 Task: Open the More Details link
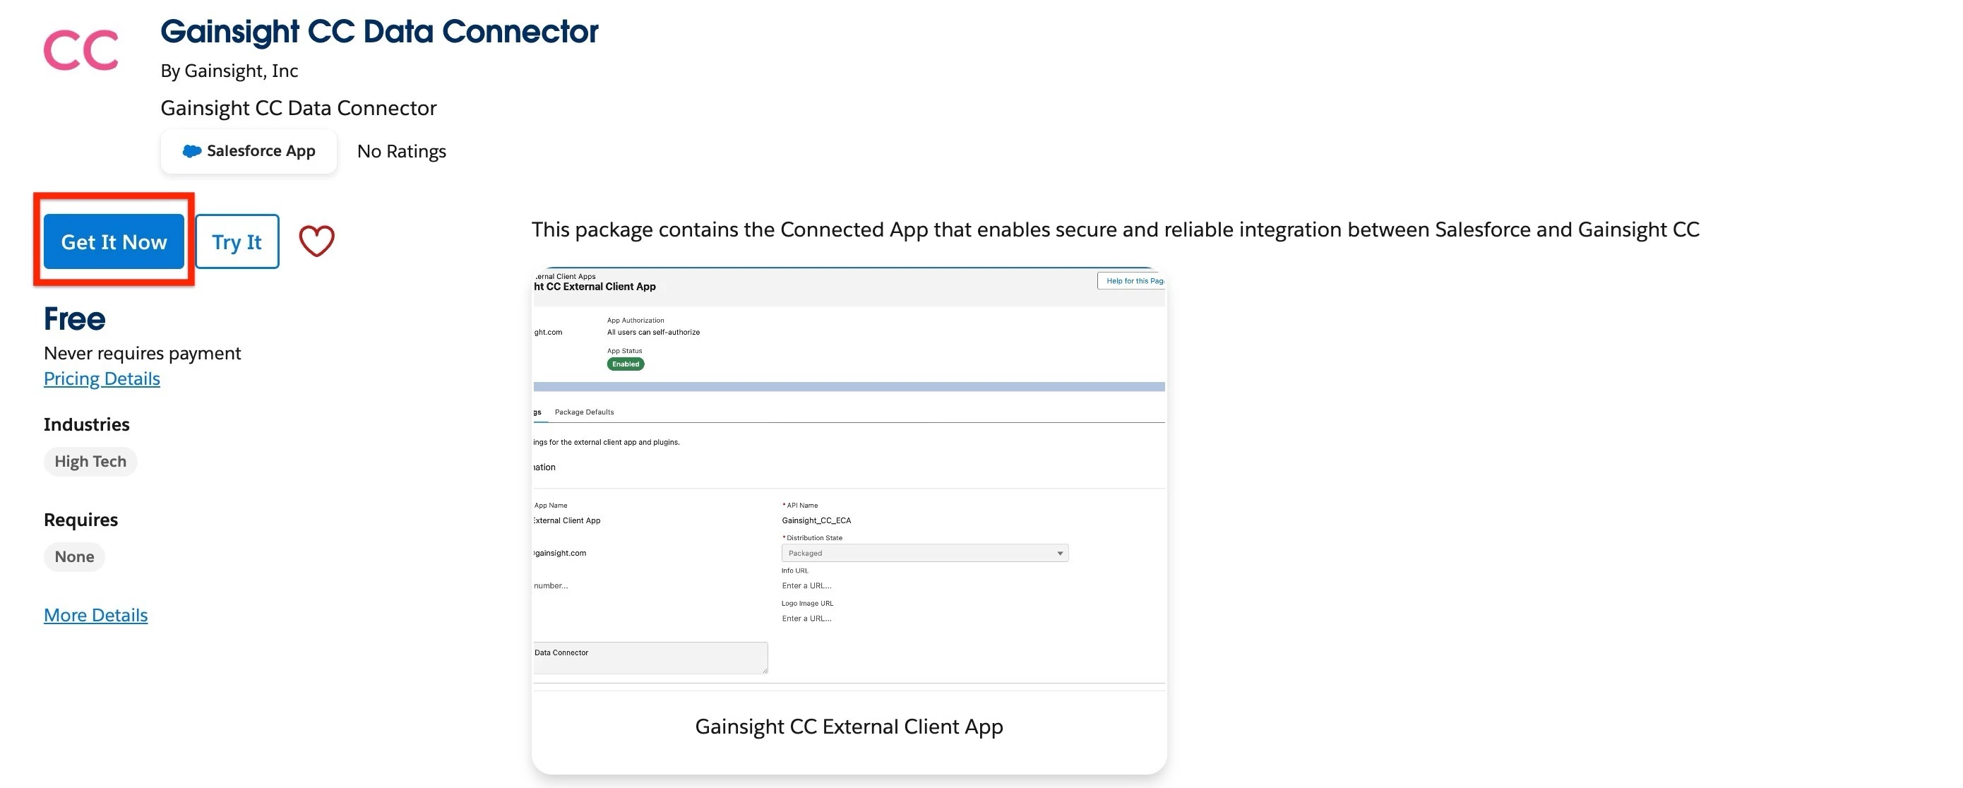pos(95,615)
